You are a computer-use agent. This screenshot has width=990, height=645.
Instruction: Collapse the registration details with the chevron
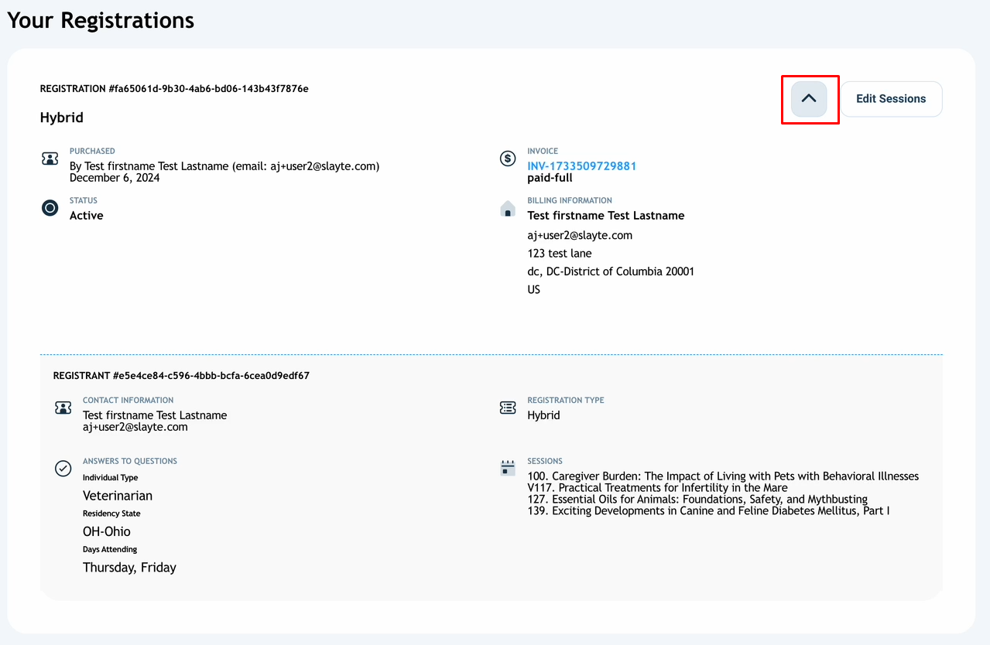pos(809,99)
